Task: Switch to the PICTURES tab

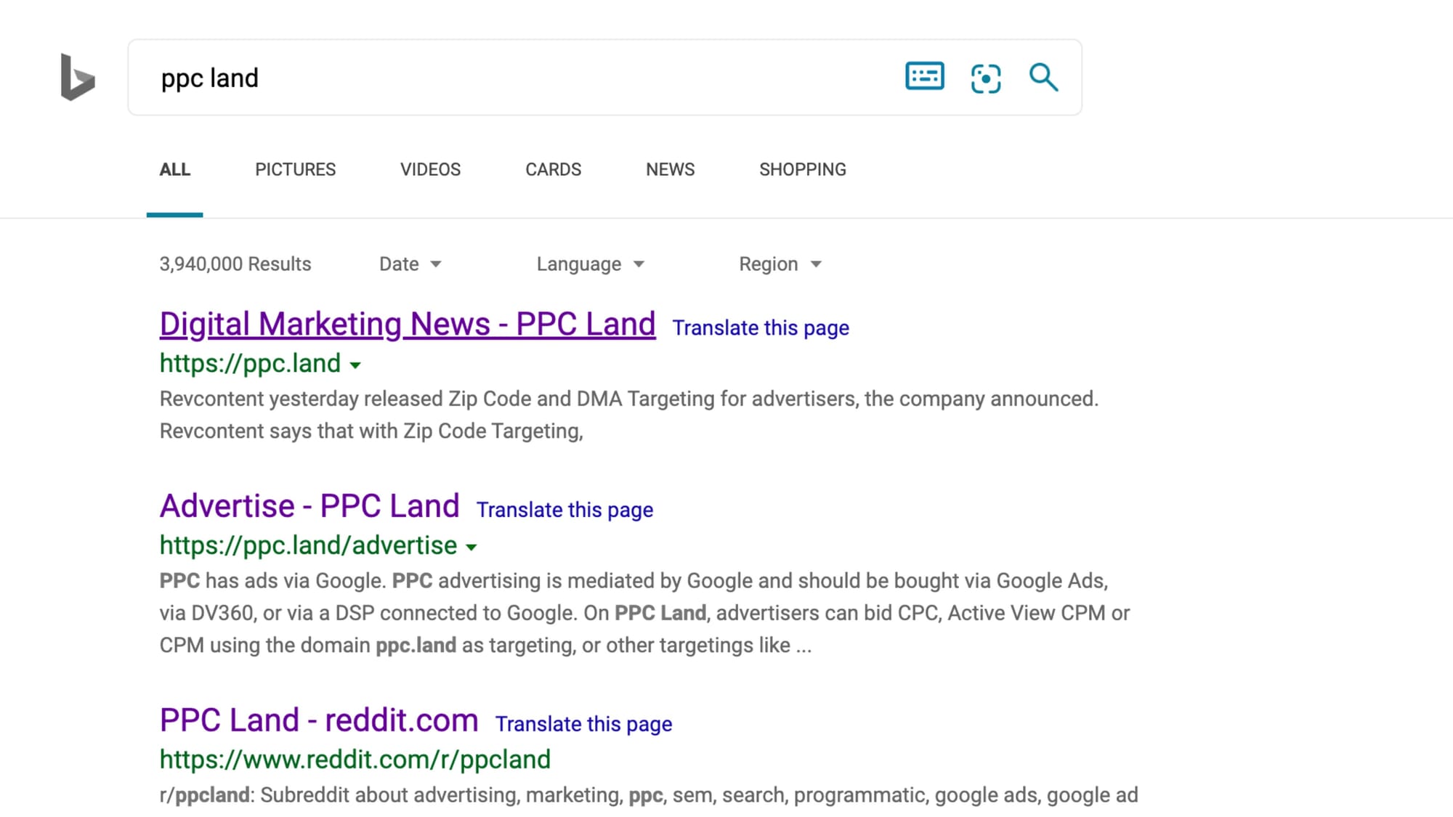Action: pyautogui.click(x=295, y=169)
